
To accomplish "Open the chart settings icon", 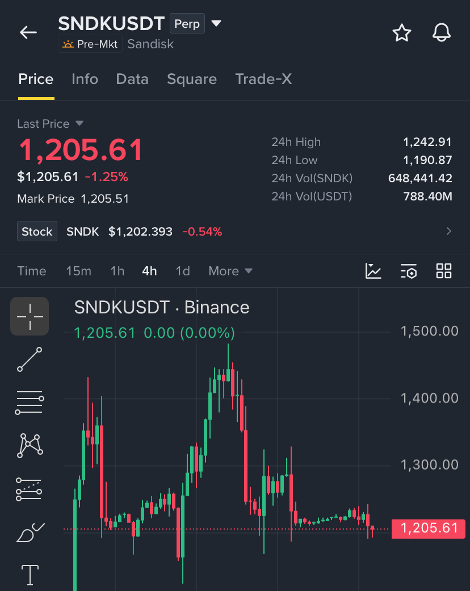I will [409, 271].
